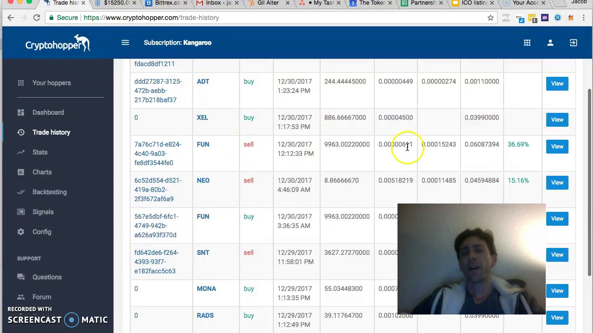Viewport: 593px width, 333px height.
Task: Click the 8.86666670 amount cell
Action: (341, 180)
